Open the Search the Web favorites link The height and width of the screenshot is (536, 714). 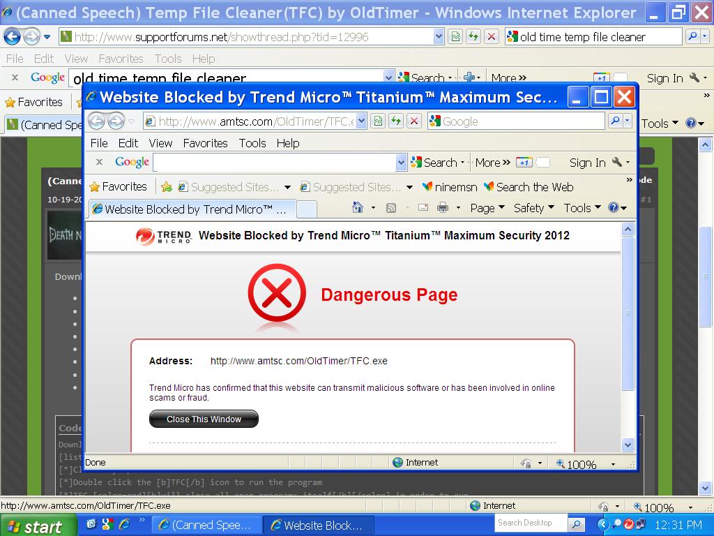[x=529, y=187]
